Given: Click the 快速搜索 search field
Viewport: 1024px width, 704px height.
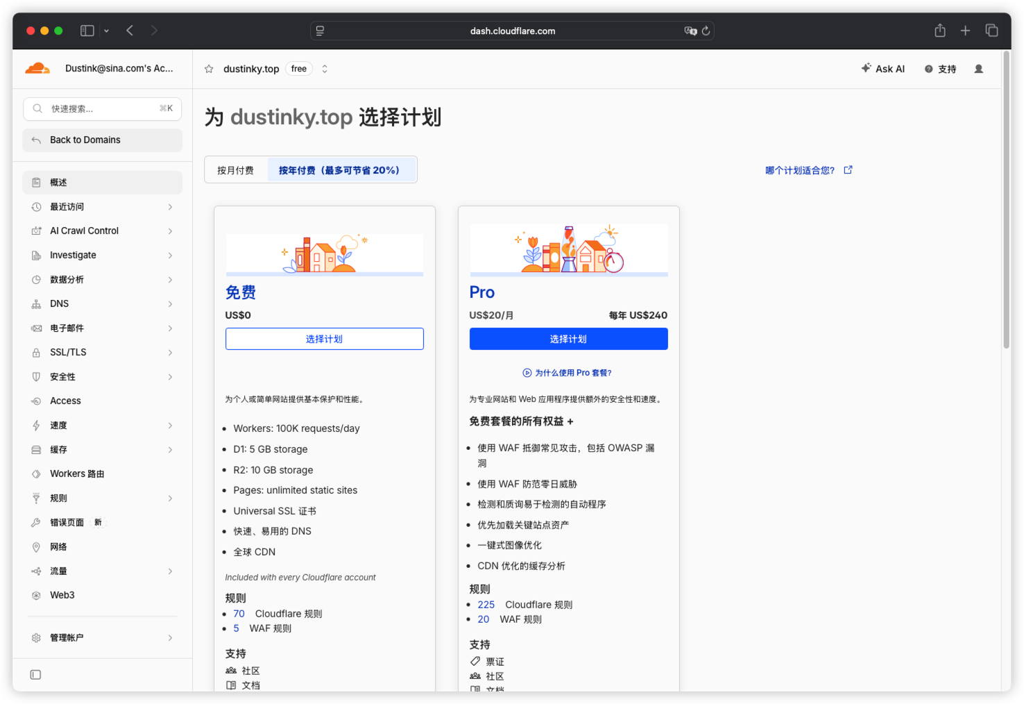Looking at the screenshot, I should 103,109.
